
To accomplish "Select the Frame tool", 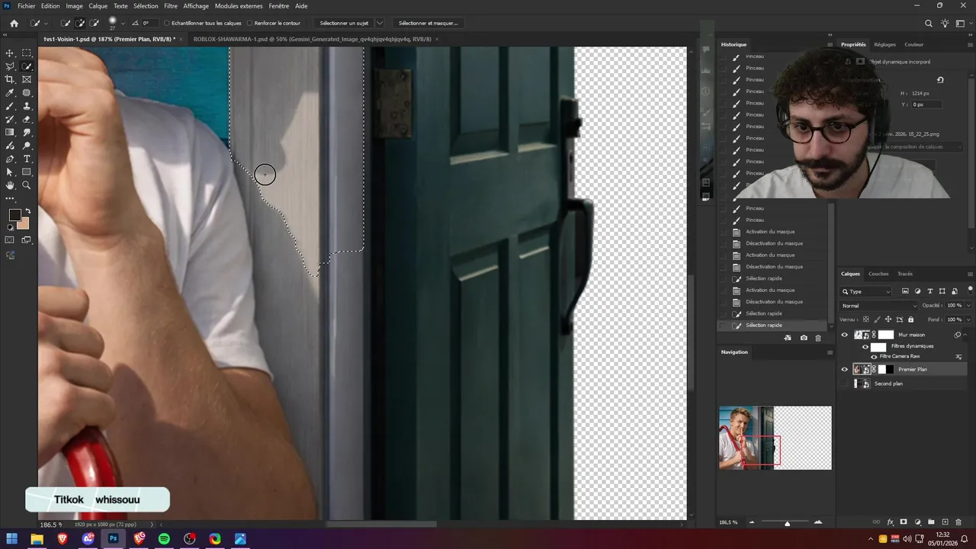I will pyautogui.click(x=27, y=79).
